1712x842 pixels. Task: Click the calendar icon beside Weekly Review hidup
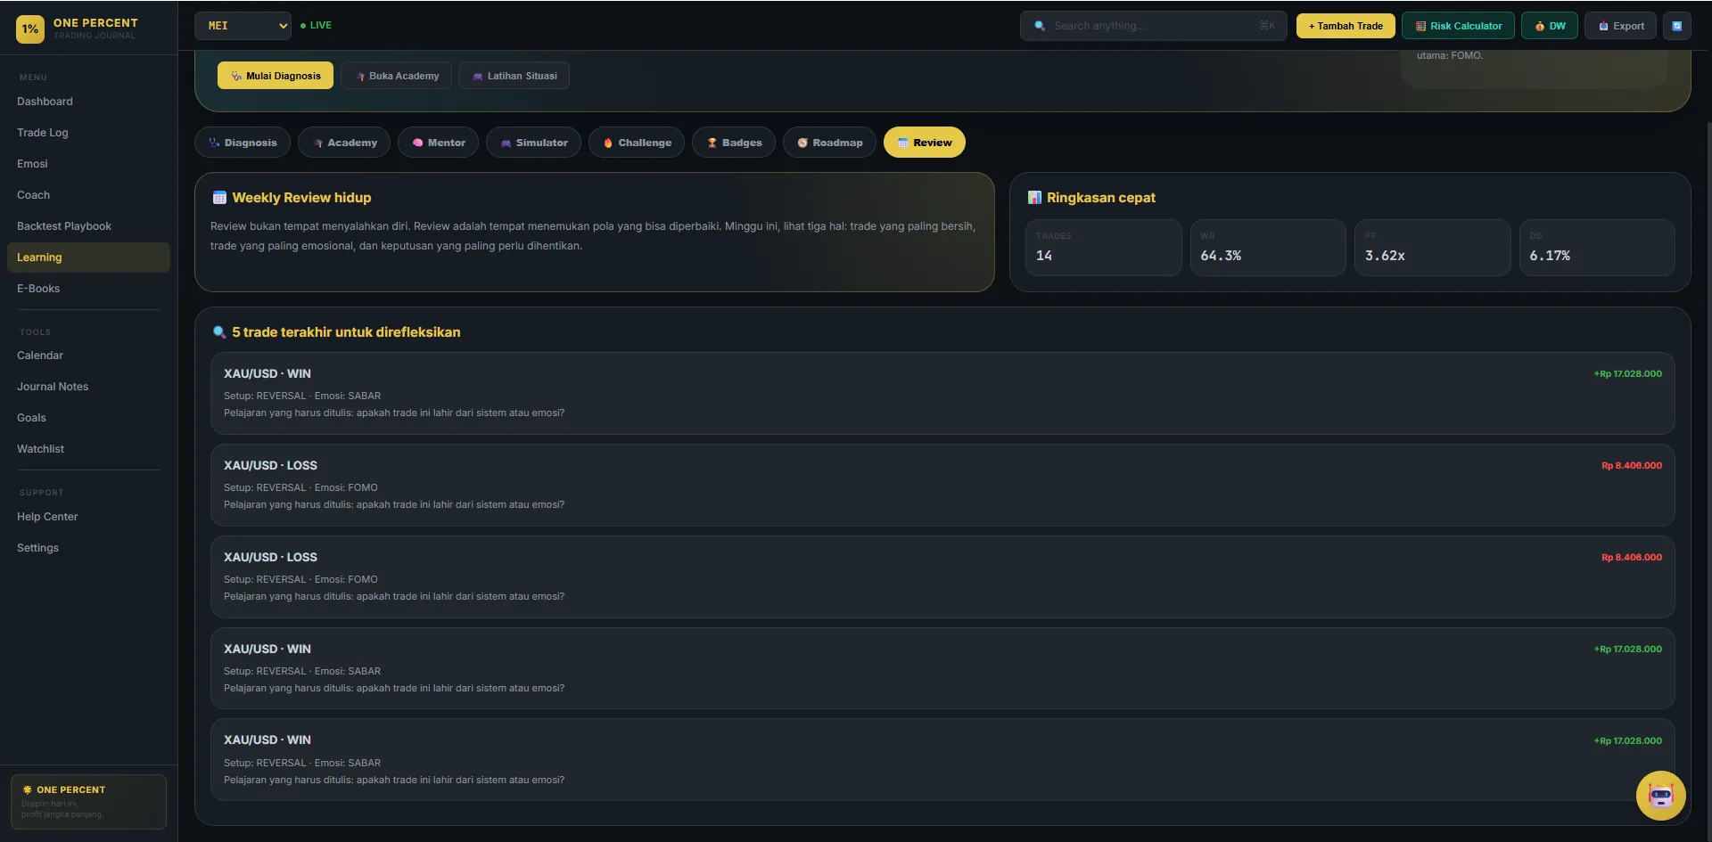(219, 198)
